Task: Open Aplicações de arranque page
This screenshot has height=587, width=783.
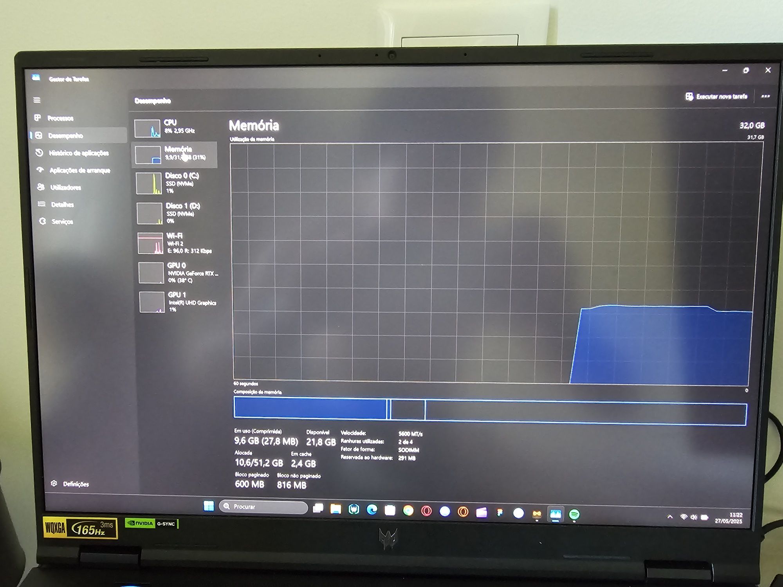Action: point(79,170)
